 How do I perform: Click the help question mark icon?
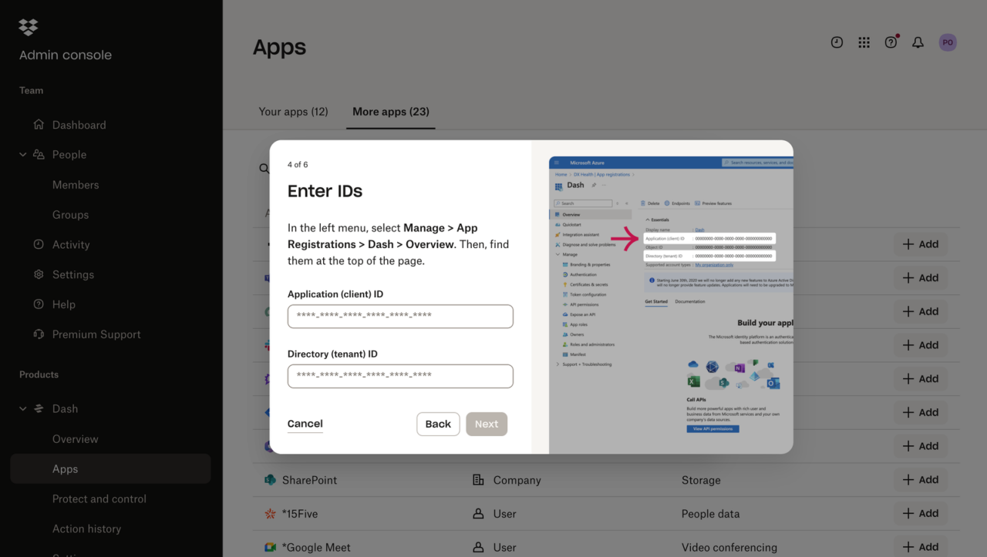click(x=891, y=43)
